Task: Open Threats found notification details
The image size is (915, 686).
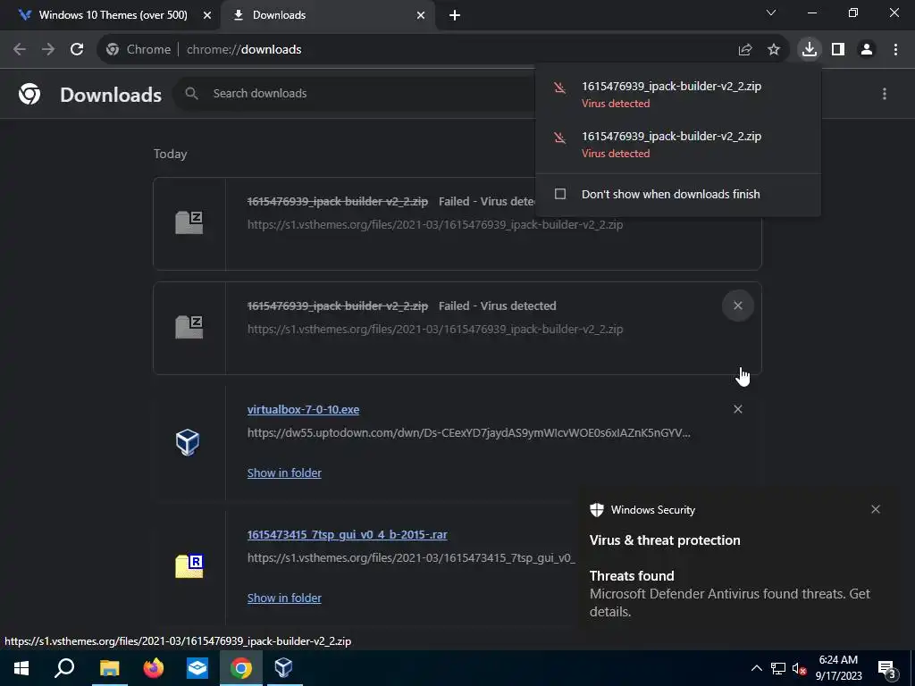Action: tap(729, 594)
